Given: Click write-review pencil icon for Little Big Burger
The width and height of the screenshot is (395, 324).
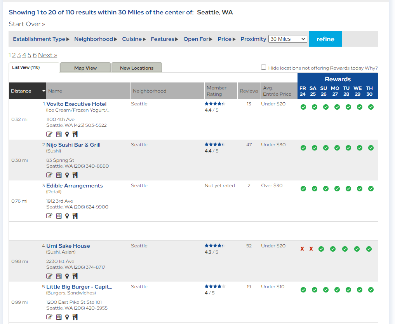Looking at the screenshot, I should tap(49, 317).
